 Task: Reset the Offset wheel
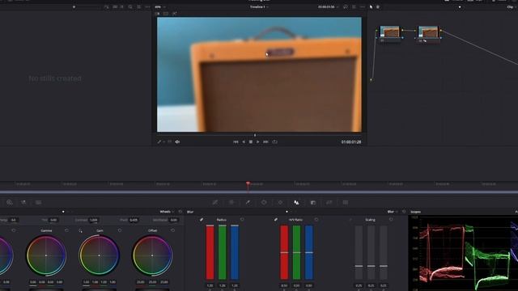[x=172, y=230]
